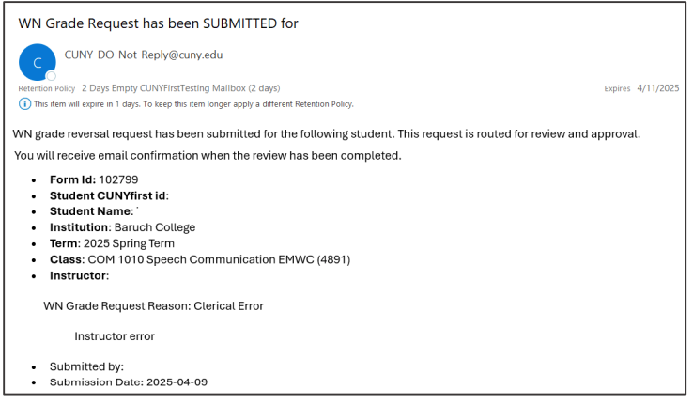Image resolution: width=693 pixels, height=405 pixels.
Task: Select the Institution Baruch College entry
Action: tap(122, 227)
